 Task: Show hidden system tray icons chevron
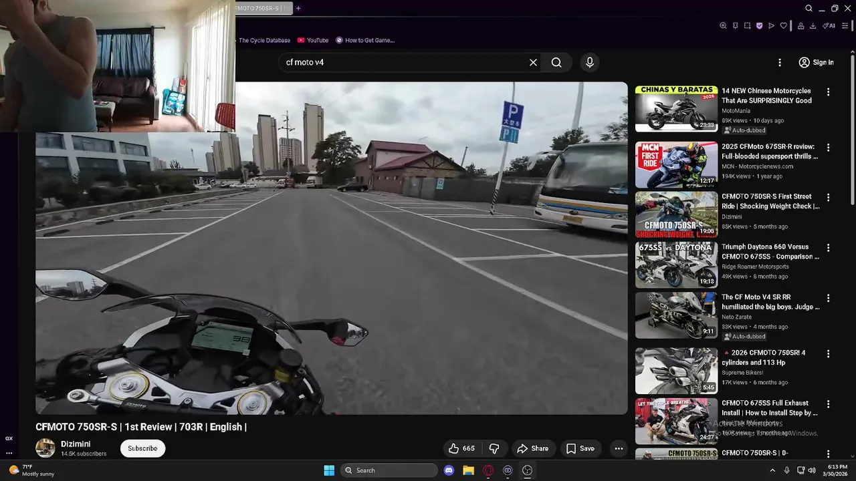[773, 470]
